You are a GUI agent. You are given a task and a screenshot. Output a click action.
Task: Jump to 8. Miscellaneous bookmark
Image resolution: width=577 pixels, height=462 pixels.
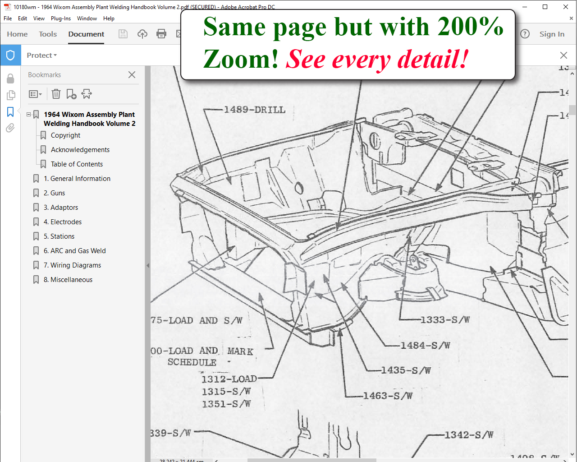pos(68,280)
